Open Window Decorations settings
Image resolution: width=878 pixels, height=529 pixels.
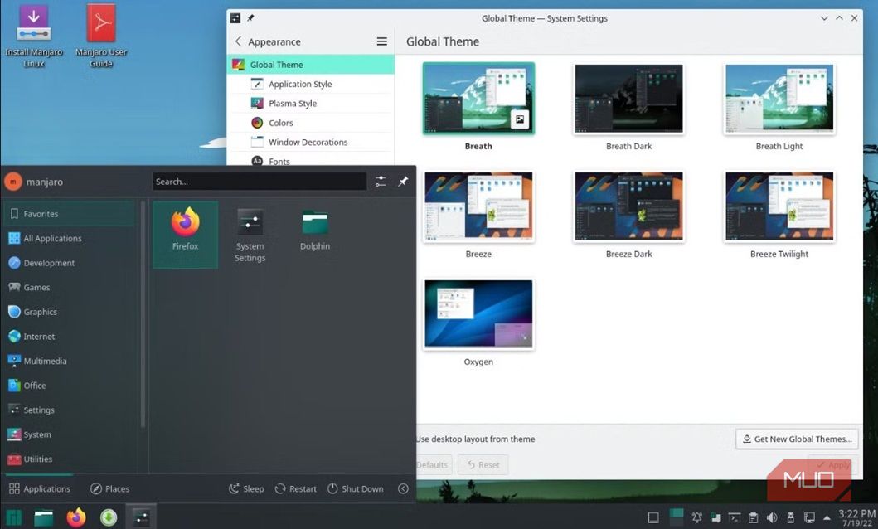(311, 142)
